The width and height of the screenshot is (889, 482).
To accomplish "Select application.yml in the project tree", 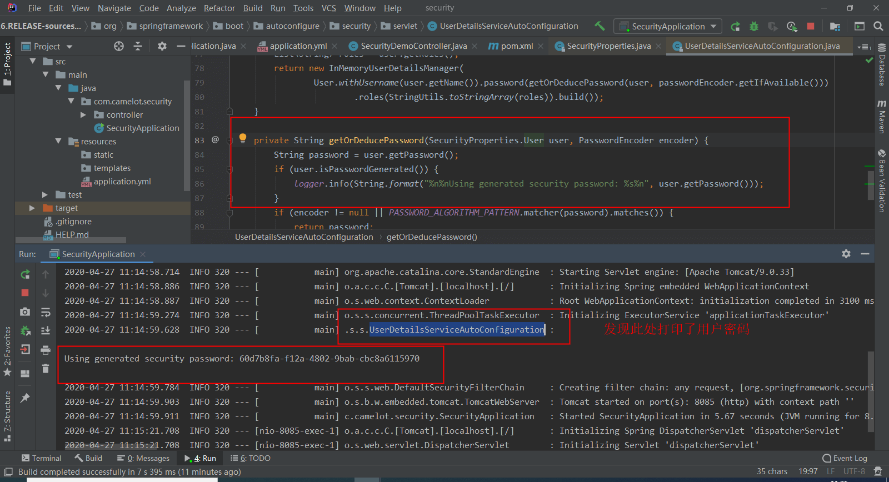I will (x=122, y=181).
